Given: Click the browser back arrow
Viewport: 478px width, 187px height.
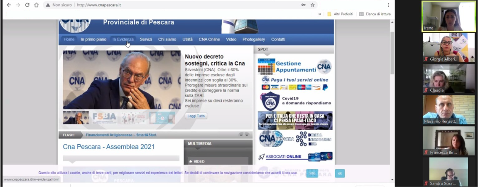Looking at the screenshot, I should click(9, 5).
